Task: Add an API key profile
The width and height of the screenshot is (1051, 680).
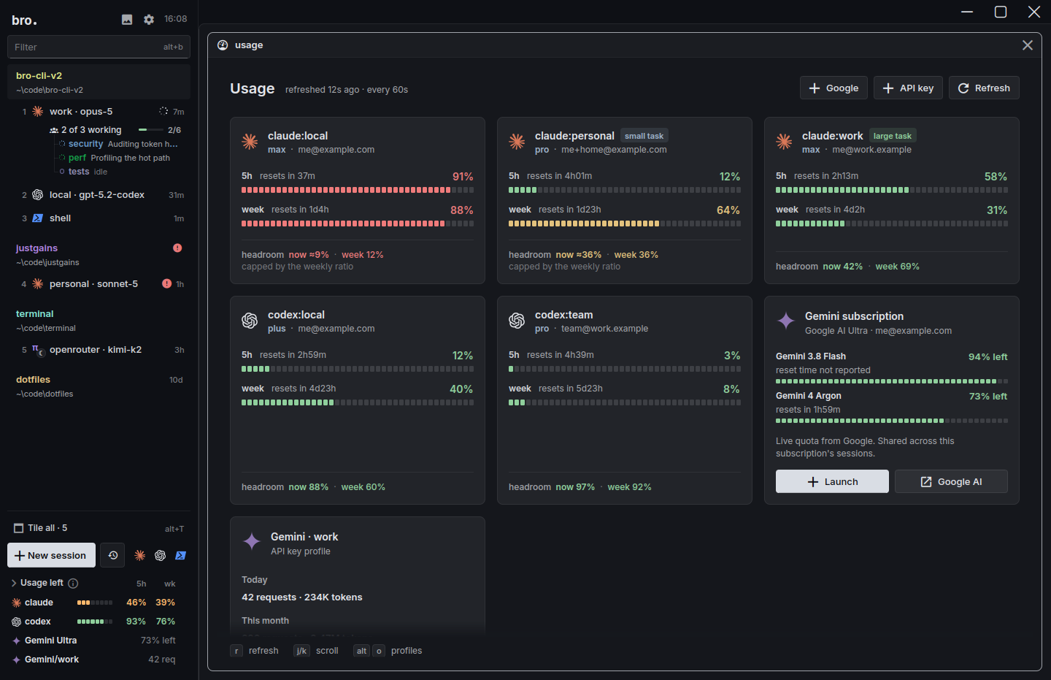Action: pyautogui.click(x=908, y=88)
